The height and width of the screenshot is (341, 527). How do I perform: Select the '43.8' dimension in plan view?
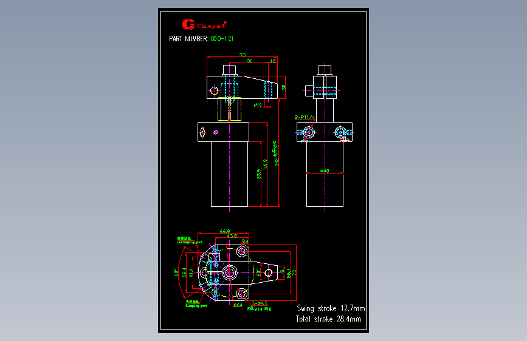tap(232, 236)
